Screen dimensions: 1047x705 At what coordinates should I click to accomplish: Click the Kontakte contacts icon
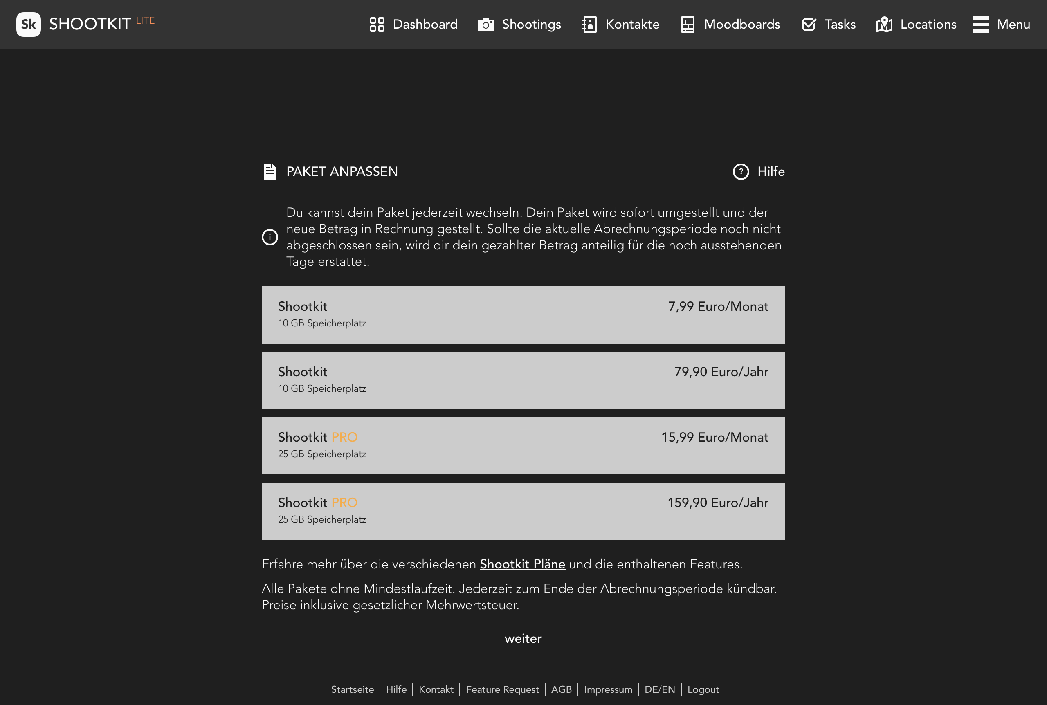(x=590, y=25)
